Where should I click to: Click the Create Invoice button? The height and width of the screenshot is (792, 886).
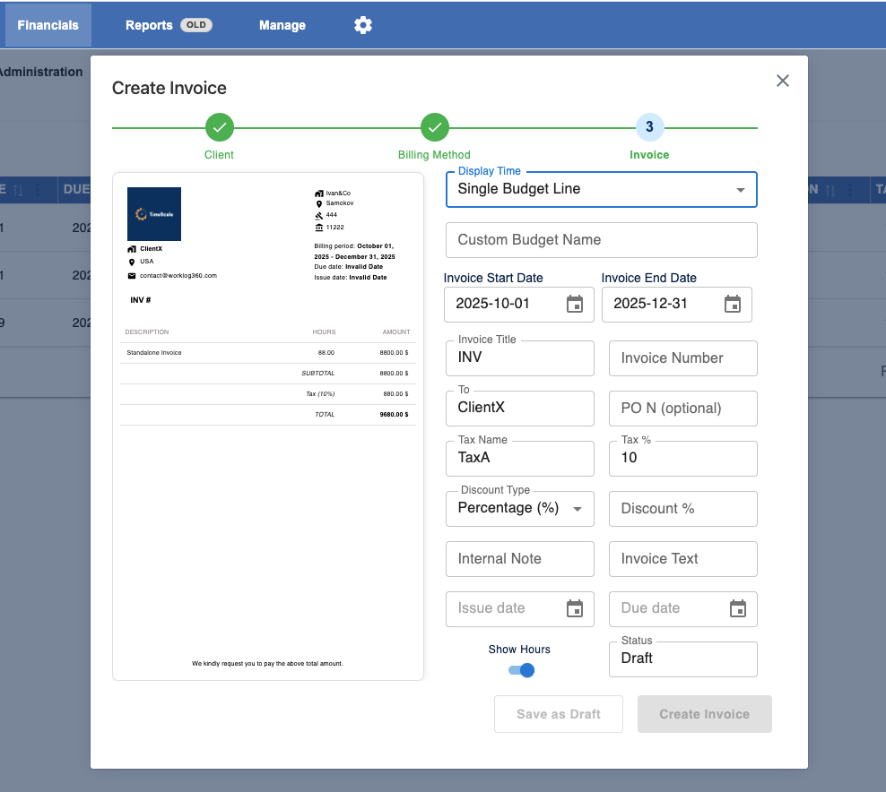coord(705,714)
